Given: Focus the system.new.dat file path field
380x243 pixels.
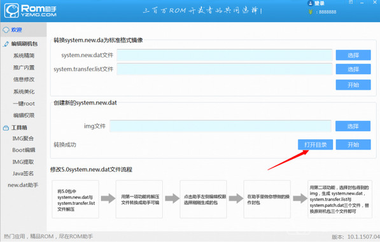Looking at the screenshot, I should coord(225,55).
